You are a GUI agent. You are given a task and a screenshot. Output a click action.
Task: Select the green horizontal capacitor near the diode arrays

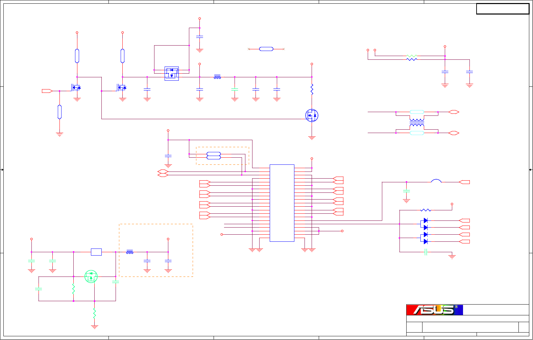click(426, 252)
